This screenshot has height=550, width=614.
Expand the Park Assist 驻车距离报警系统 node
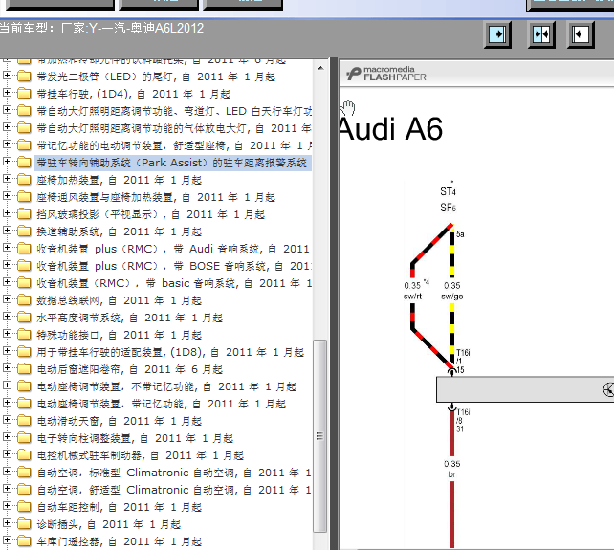(7, 162)
